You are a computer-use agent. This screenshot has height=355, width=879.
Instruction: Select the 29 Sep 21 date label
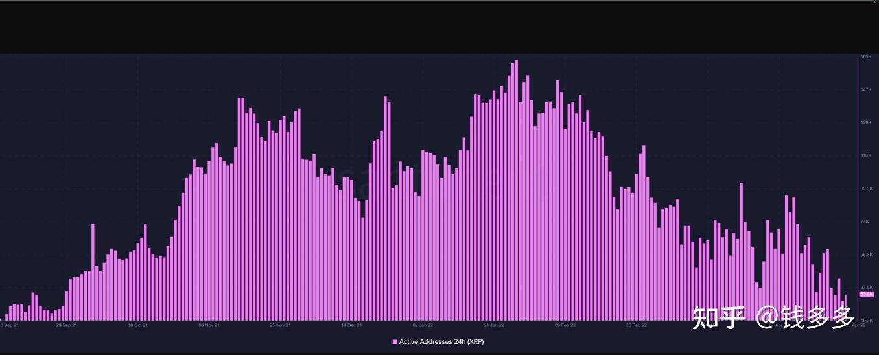click(67, 325)
